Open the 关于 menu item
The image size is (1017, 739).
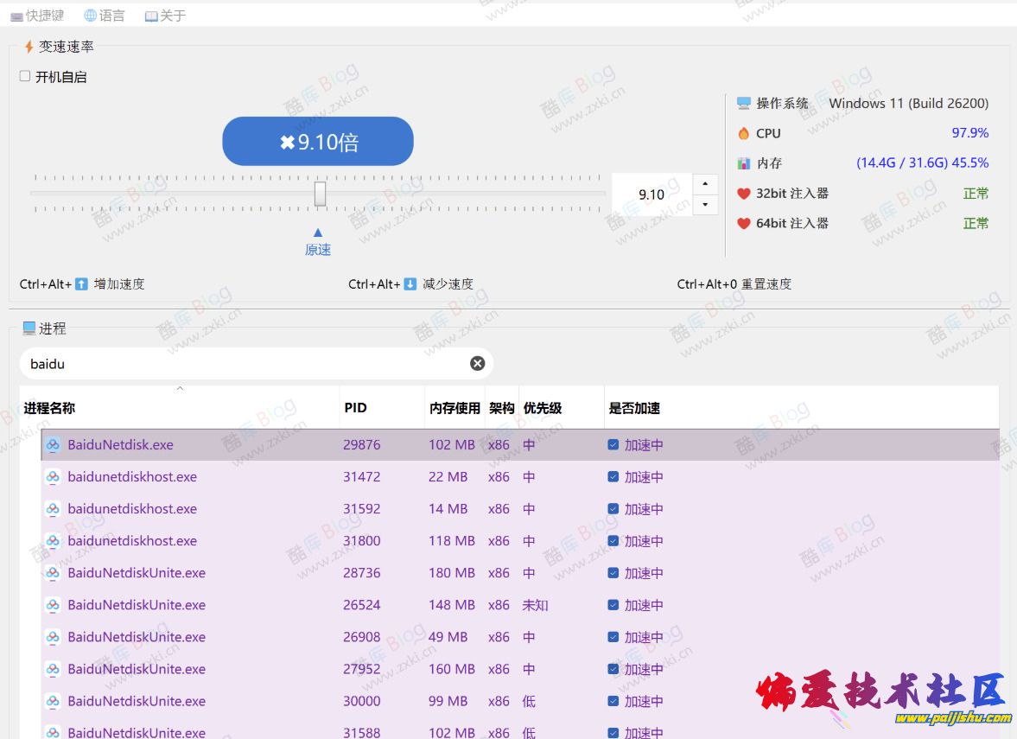click(165, 16)
